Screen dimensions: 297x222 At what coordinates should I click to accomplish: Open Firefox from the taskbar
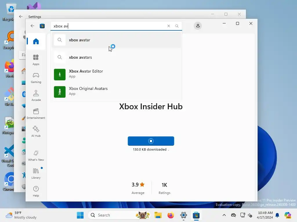click(171, 215)
